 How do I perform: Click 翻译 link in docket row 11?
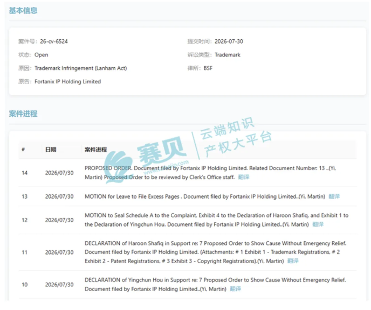point(293,261)
